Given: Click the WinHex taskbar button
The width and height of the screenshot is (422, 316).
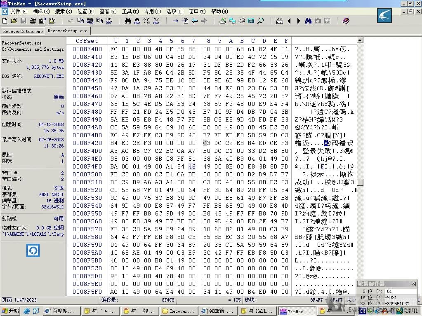Looking at the screenshot, I should click(297, 311).
